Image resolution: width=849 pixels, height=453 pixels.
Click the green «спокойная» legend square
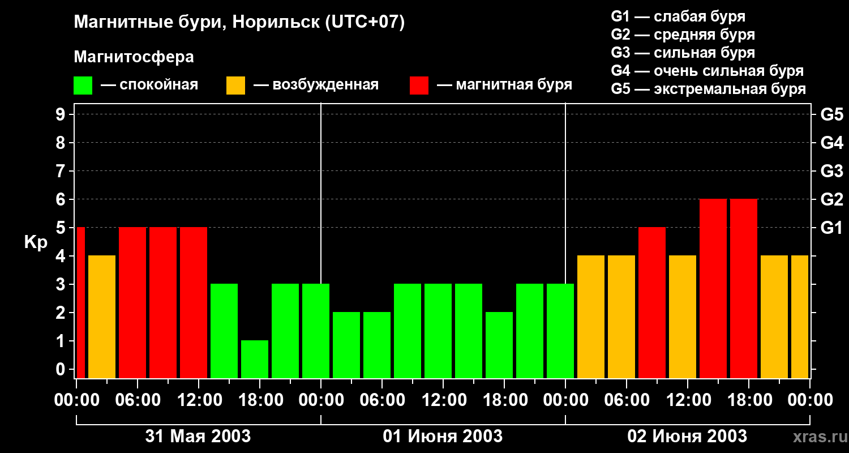coord(83,86)
